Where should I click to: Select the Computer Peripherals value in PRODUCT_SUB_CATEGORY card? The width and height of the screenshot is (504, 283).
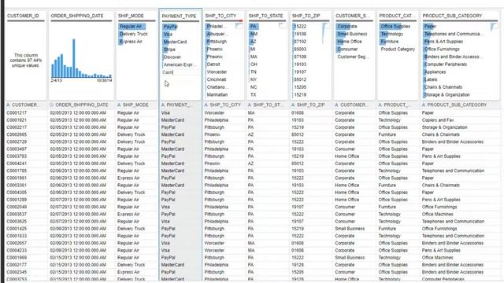(x=446, y=64)
